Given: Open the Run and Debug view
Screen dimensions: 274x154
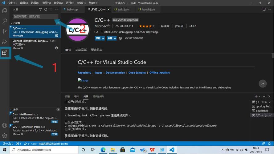Looking at the screenshot, I should point(5,42).
